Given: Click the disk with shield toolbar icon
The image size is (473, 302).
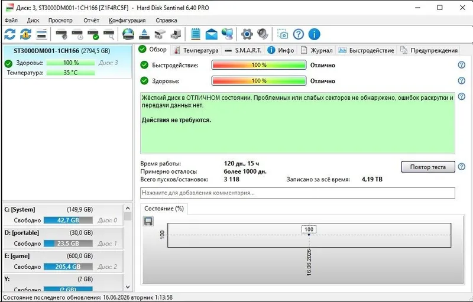Looking at the screenshot, I should [x=61, y=34].
